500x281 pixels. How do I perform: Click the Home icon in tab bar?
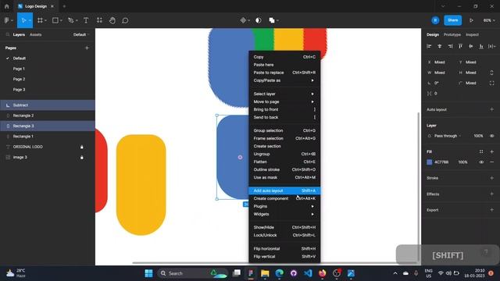pyautogui.click(x=7, y=6)
